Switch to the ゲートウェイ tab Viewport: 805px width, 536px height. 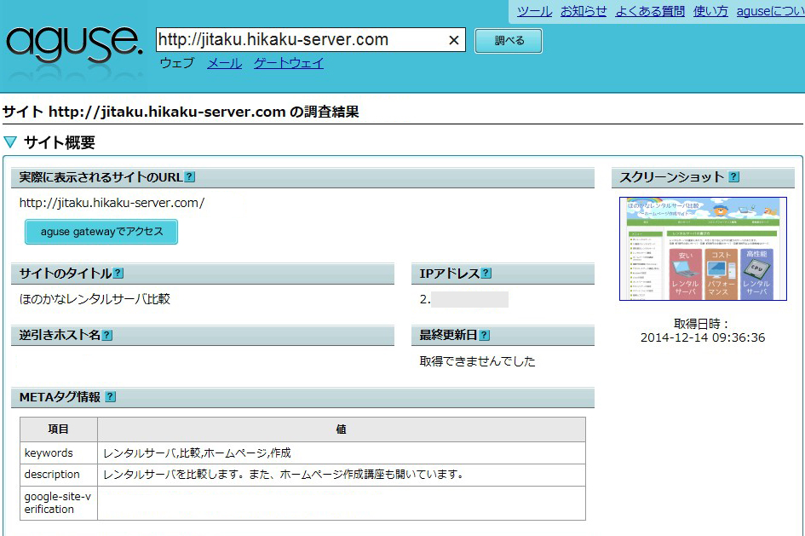tap(288, 63)
